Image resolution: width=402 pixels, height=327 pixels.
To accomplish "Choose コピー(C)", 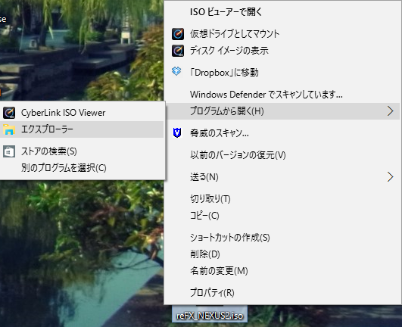I will point(282,216).
